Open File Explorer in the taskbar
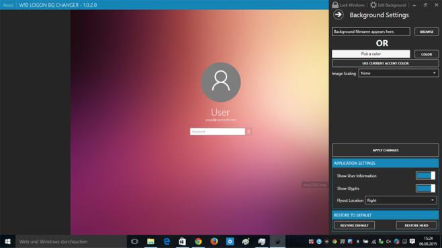 tap(151, 241)
